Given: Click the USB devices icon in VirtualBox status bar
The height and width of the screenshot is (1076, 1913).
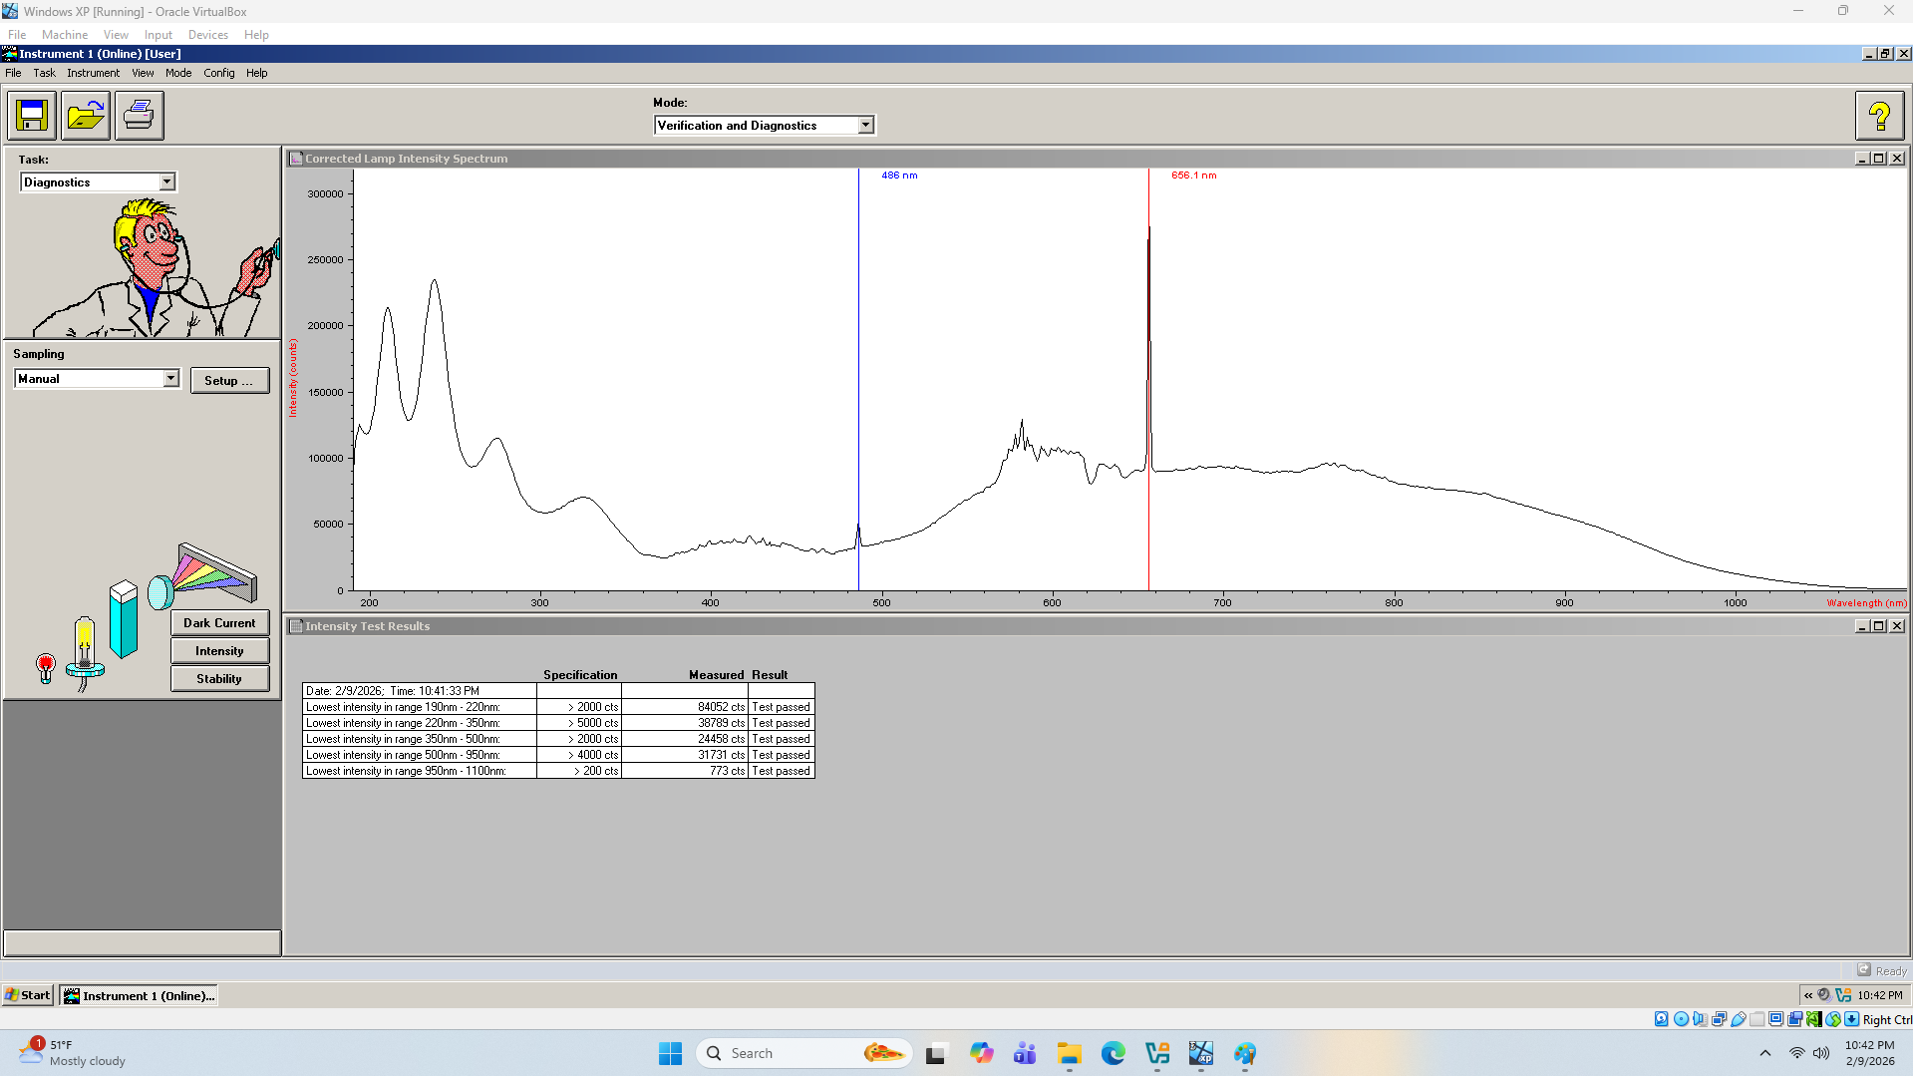Looking at the screenshot, I should 1739,1018.
